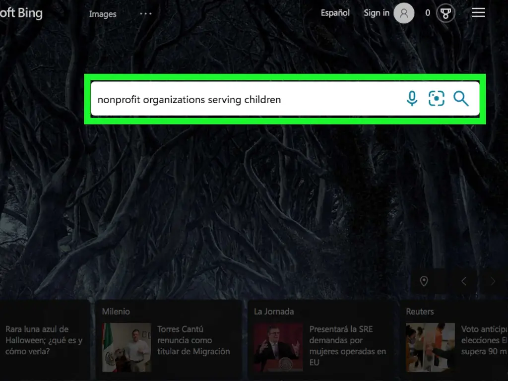Viewport: 508px width, 381px height.
Task: Click the location pin image info icon
Action: click(424, 281)
